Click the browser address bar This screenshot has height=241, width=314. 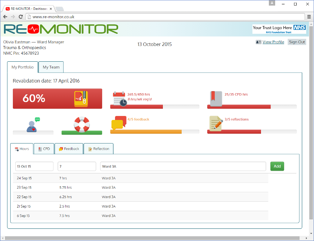(165, 17)
